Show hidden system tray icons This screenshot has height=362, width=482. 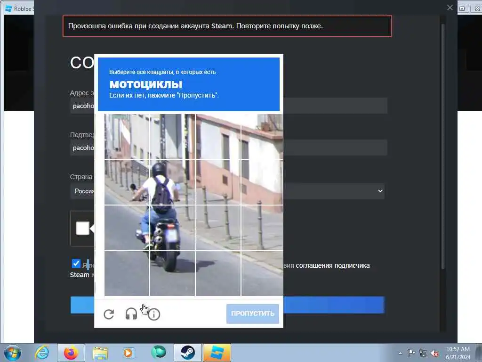pos(400,353)
